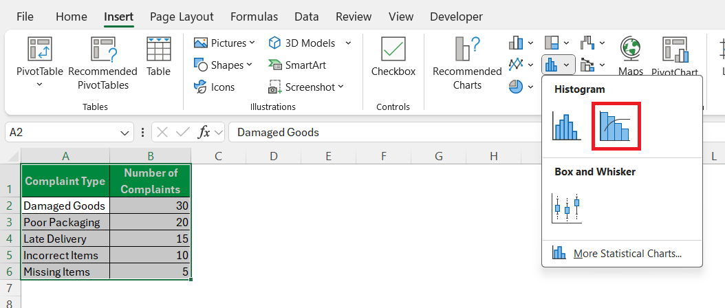Insert a waterfall or stock chart
725x308 pixels.
pos(587,43)
